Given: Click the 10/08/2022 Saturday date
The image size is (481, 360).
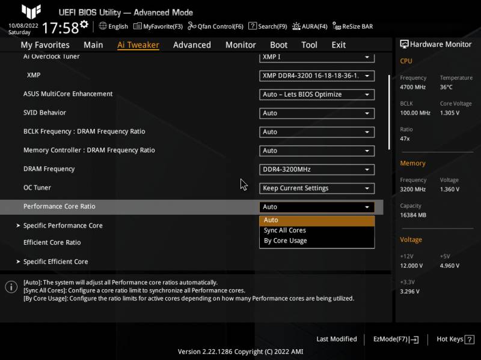Looking at the screenshot, I should [x=23, y=29].
